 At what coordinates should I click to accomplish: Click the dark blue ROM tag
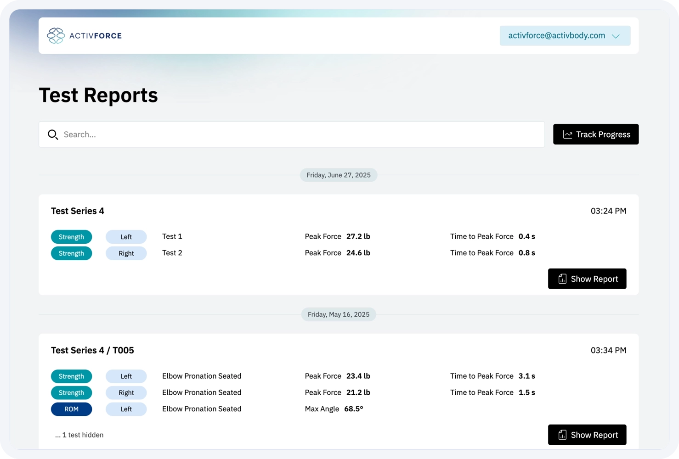click(x=71, y=409)
